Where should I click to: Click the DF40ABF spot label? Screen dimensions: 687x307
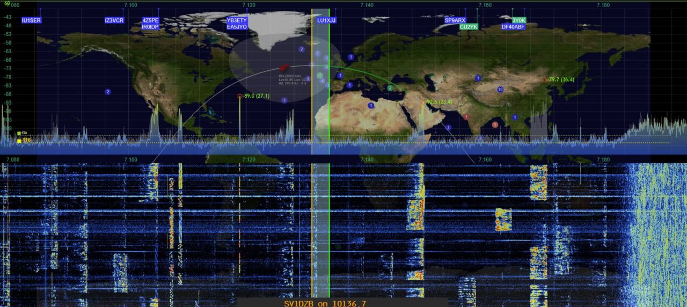(x=513, y=27)
